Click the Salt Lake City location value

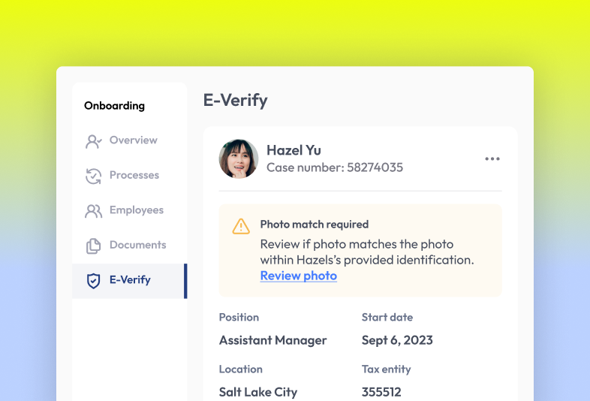257,392
